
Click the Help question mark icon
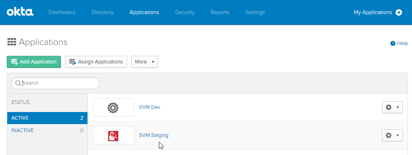pos(393,43)
